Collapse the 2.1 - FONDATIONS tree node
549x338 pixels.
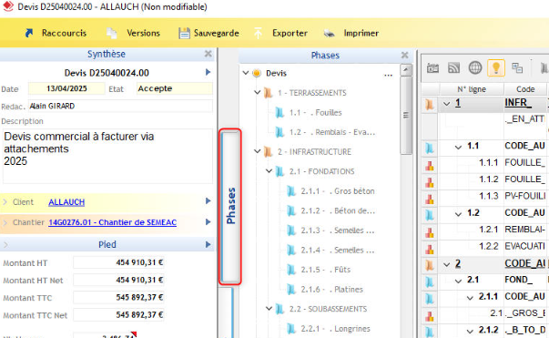click(x=269, y=171)
